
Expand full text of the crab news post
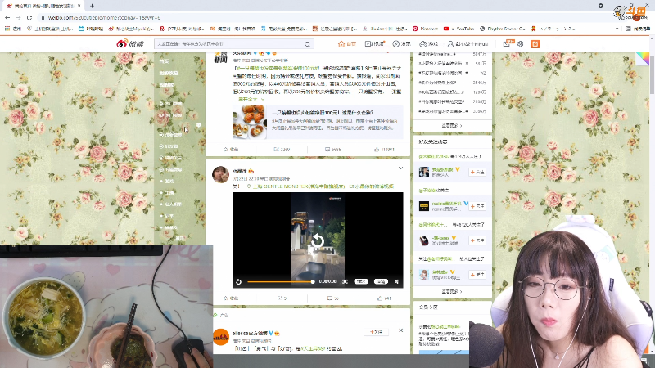(251, 100)
